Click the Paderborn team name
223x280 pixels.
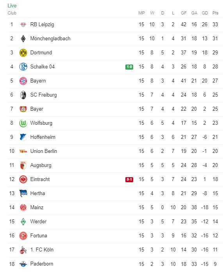(x=42, y=264)
